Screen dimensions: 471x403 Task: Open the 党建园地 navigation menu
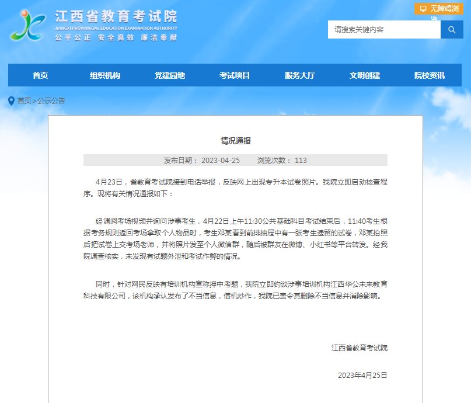(x=170, y=75)
